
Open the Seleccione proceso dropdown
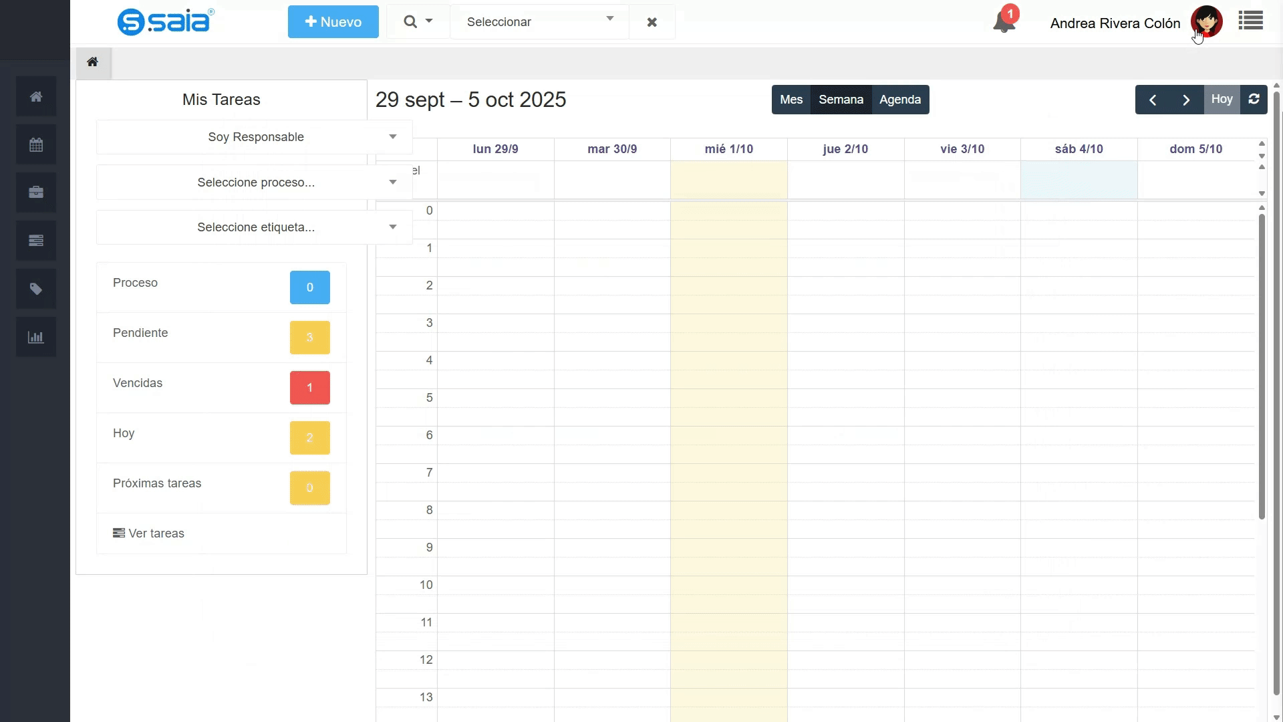coord(255,183)
